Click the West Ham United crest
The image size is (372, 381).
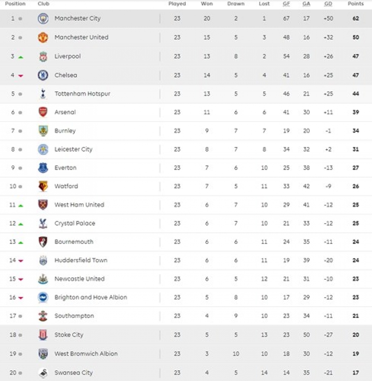43,205
